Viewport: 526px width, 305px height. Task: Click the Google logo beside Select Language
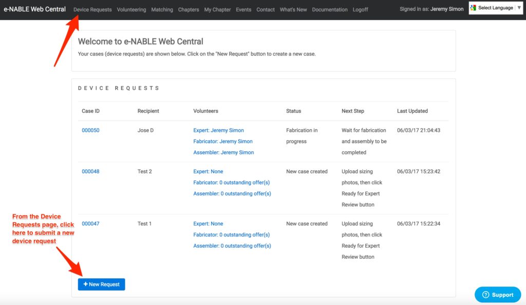point(473,8)
